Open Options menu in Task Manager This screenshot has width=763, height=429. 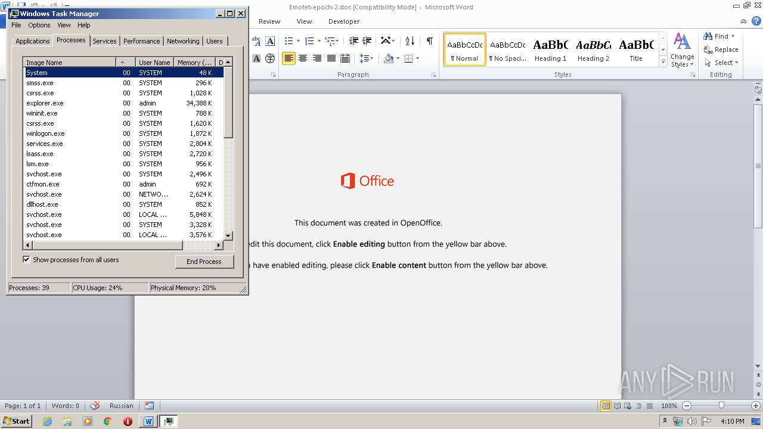pos(39,25)
